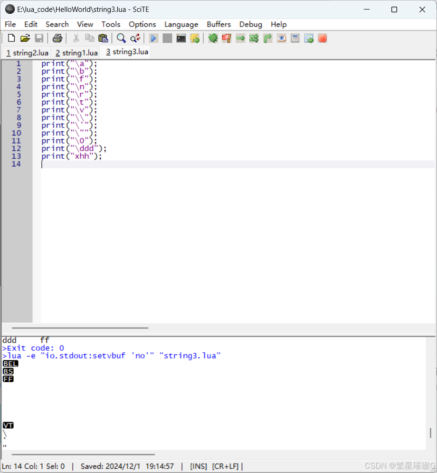Open the Debug menu
This screenshot has height=473, width=437.
250,24
